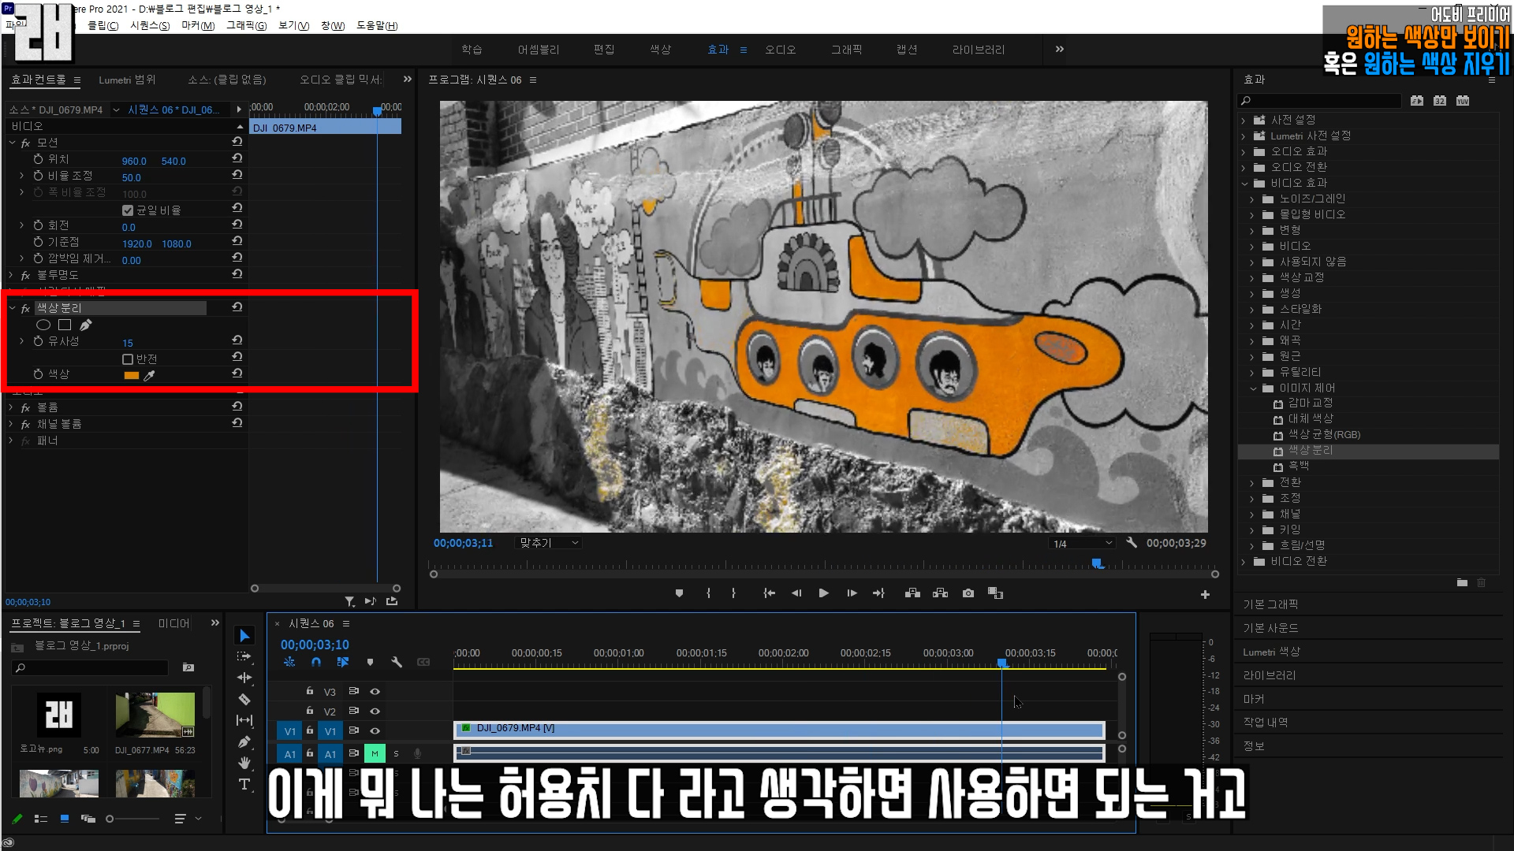This screenshot has height=851, width=1514.
Task: Toggle V1 track output eye icon
Action: click(375, 731)
